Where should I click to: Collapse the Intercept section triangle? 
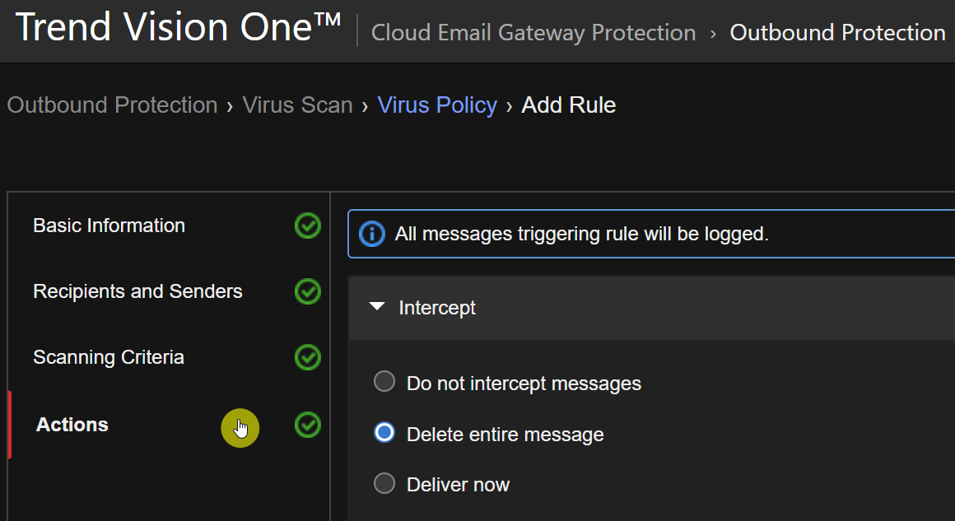click(377, 307)
